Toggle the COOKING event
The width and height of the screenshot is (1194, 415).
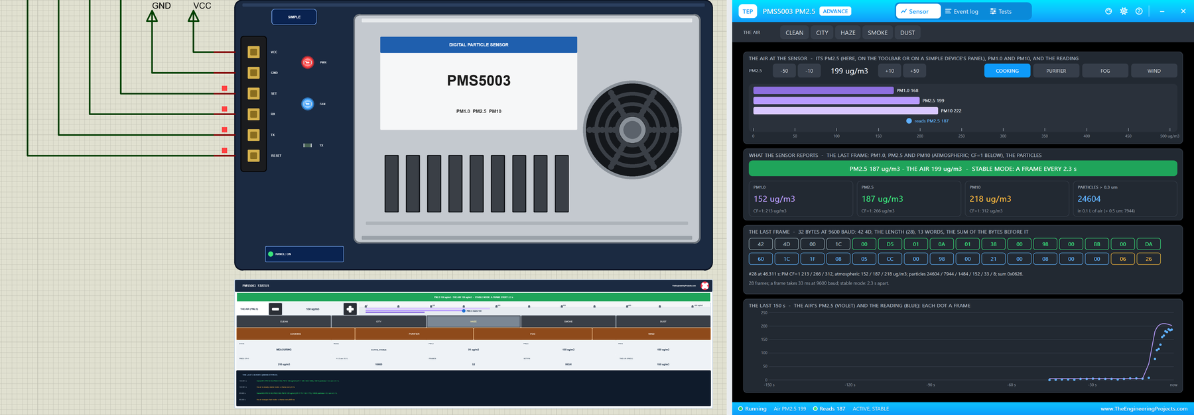(1007, 71)
